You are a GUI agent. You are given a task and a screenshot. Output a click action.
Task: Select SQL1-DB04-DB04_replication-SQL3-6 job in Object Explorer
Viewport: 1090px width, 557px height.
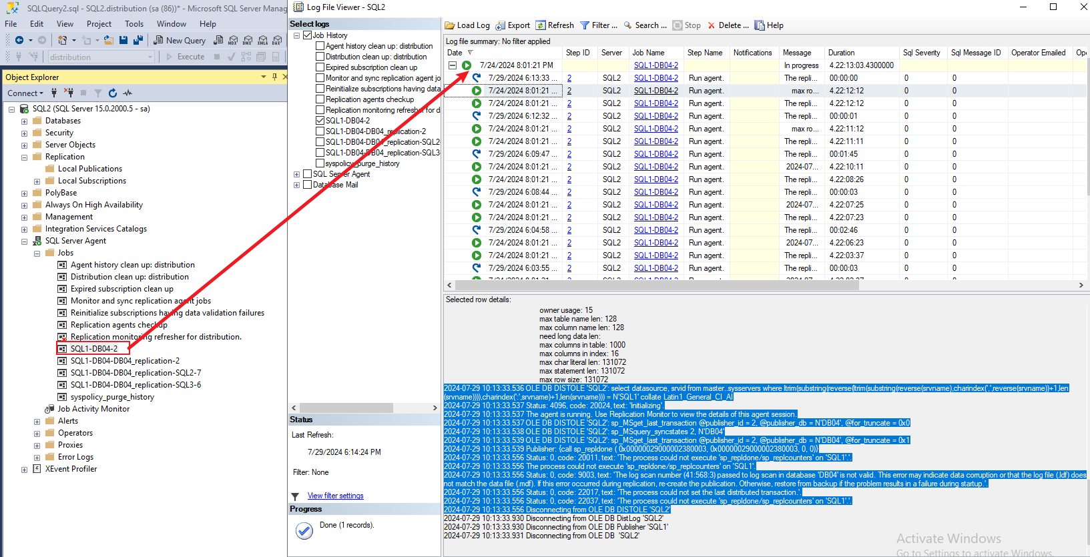tap(135, 385)
